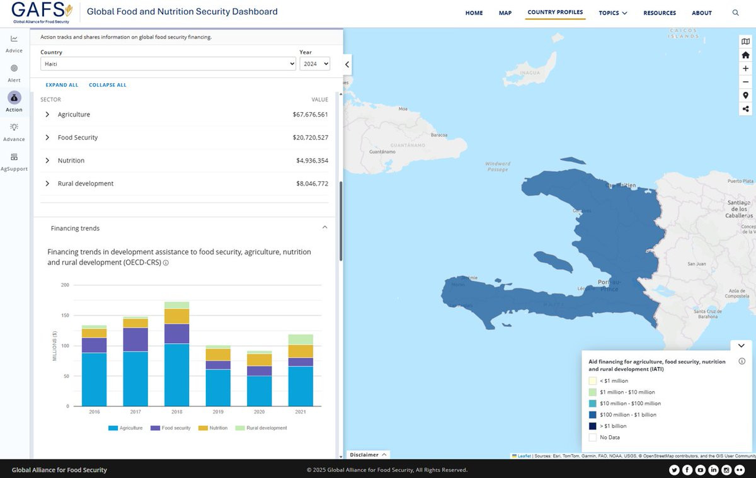The image size is (756, 478).
Task: Open the Advice sidebar section
Action: [x=14, y=43]
